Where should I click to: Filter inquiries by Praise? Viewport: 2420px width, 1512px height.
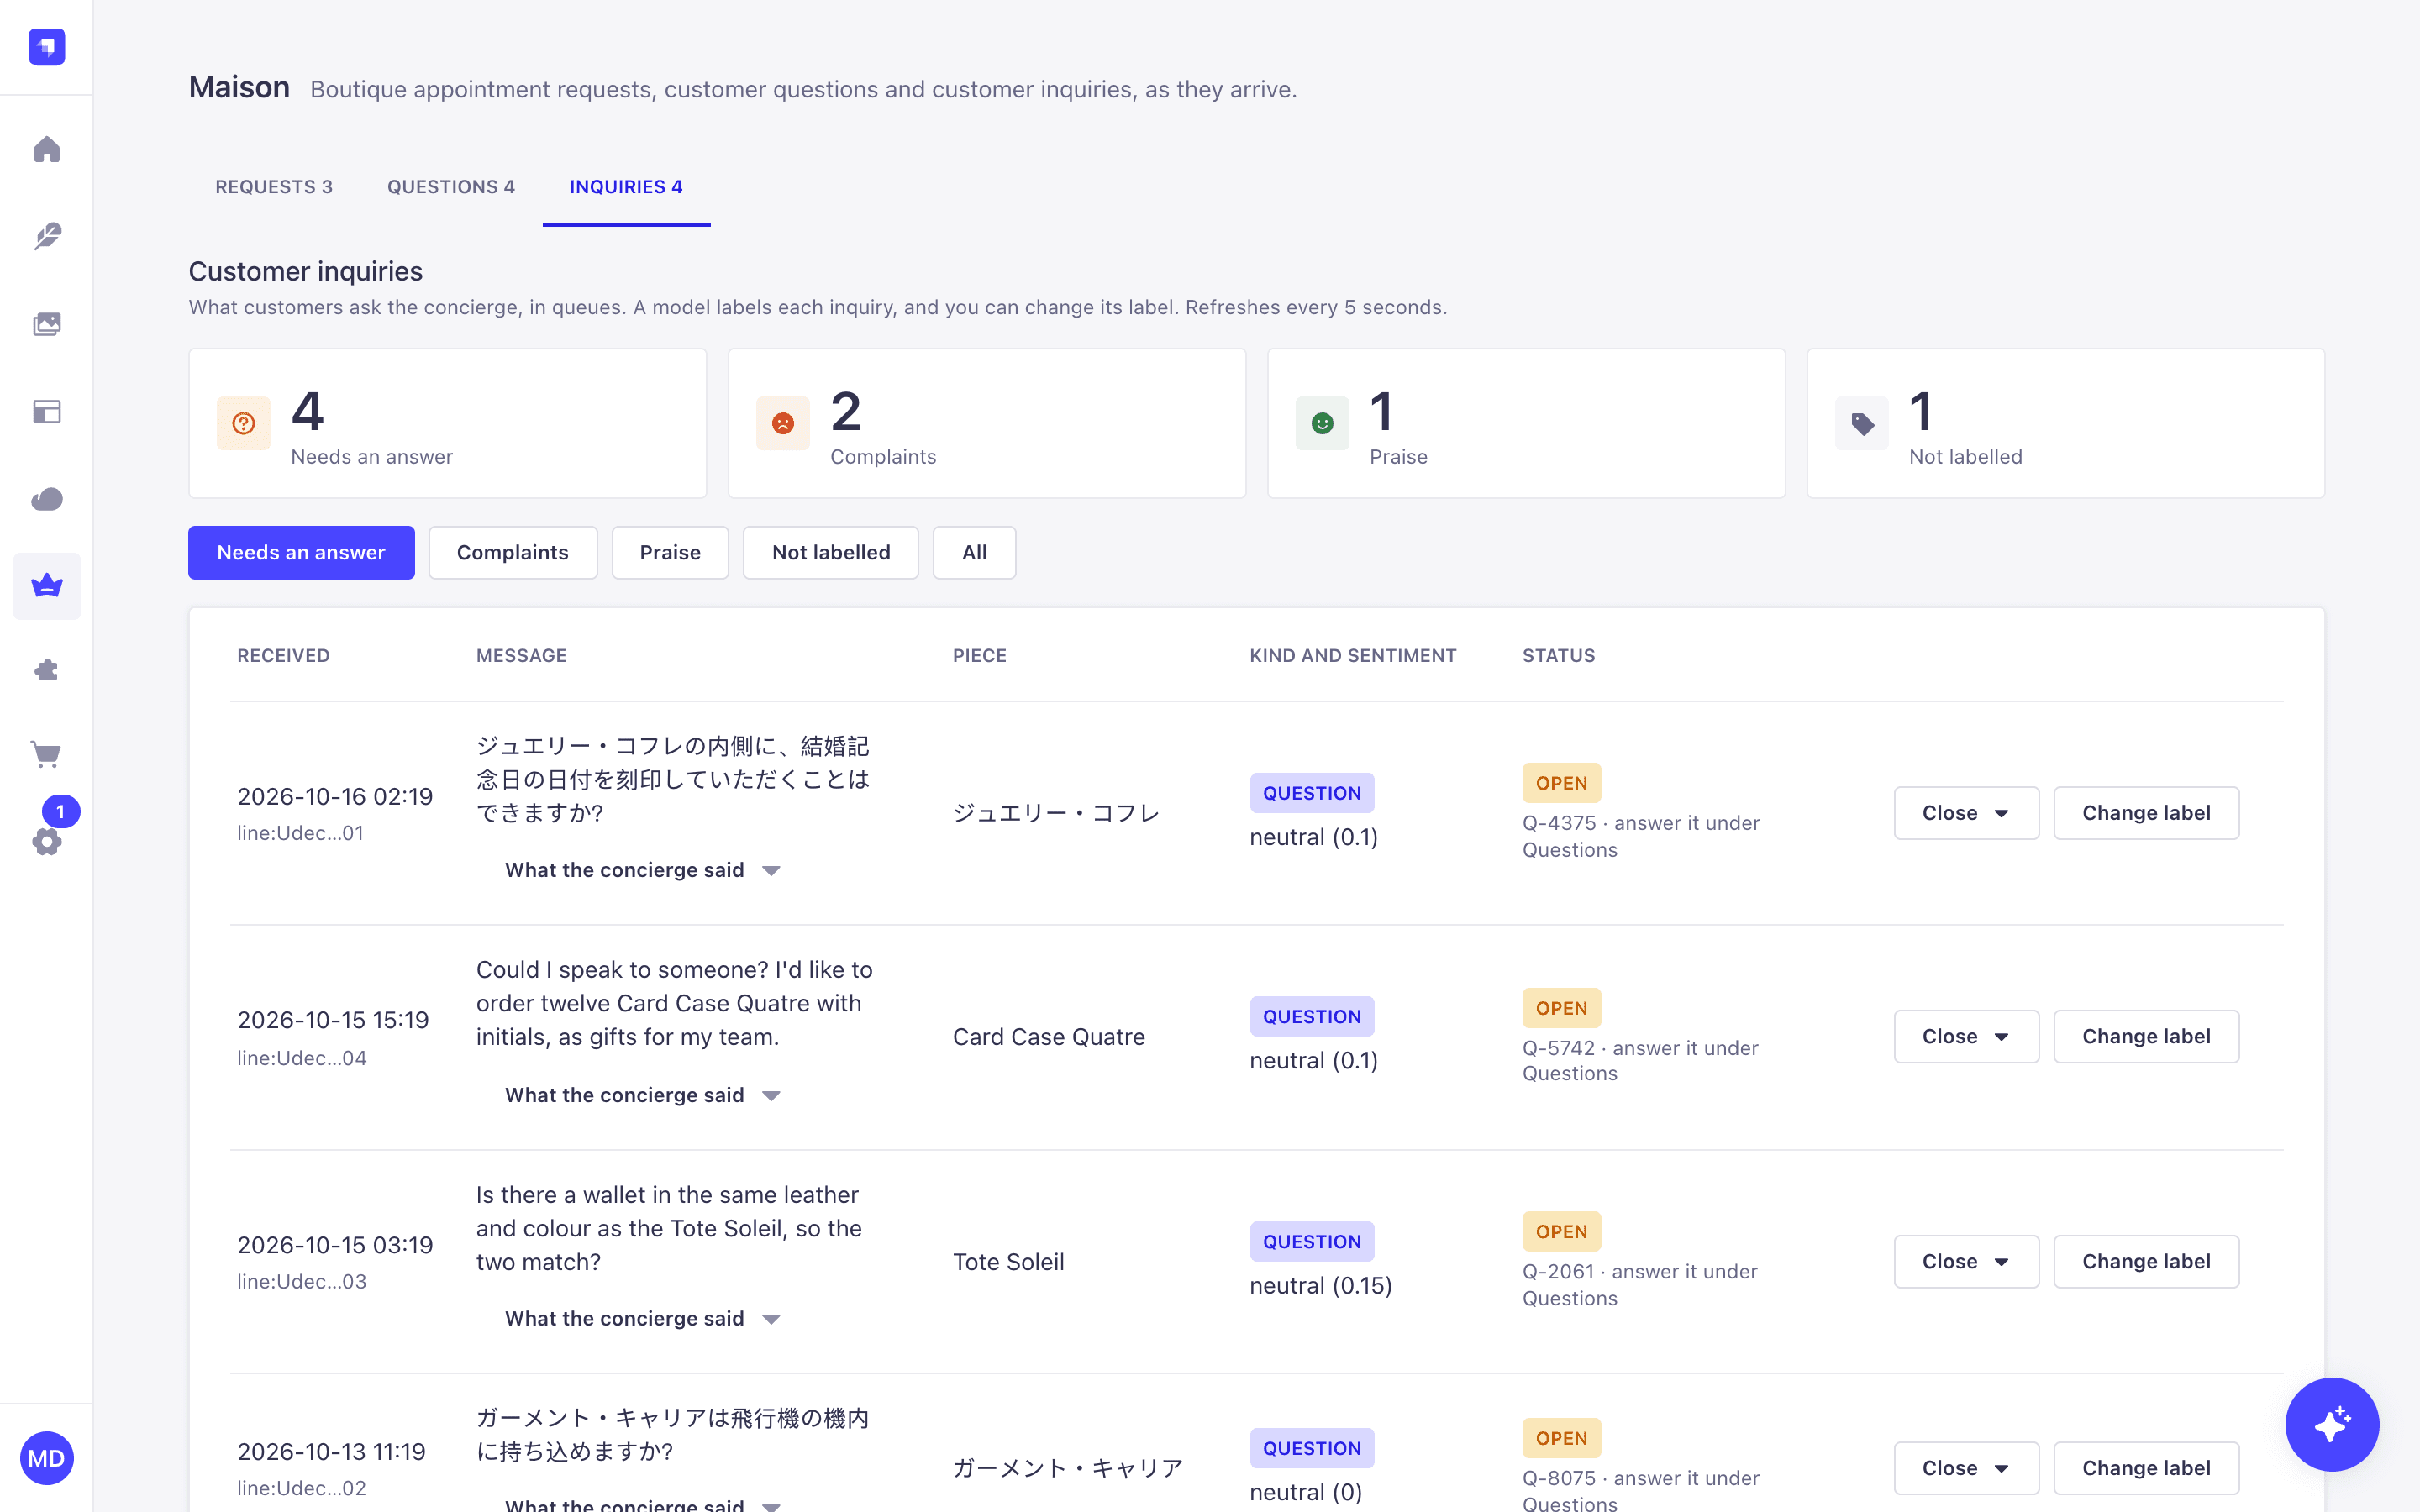click(670, 553)
